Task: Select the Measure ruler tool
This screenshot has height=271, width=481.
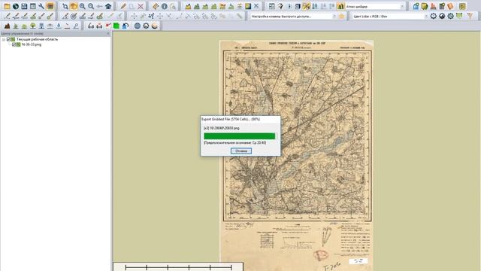Action: (x=156, y=6)
